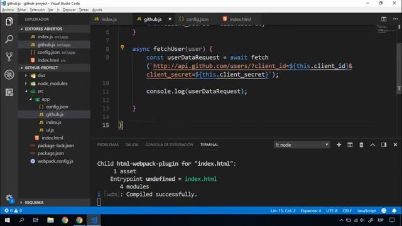
Task: Create a new terminal with plus icon
Action: 339,145
